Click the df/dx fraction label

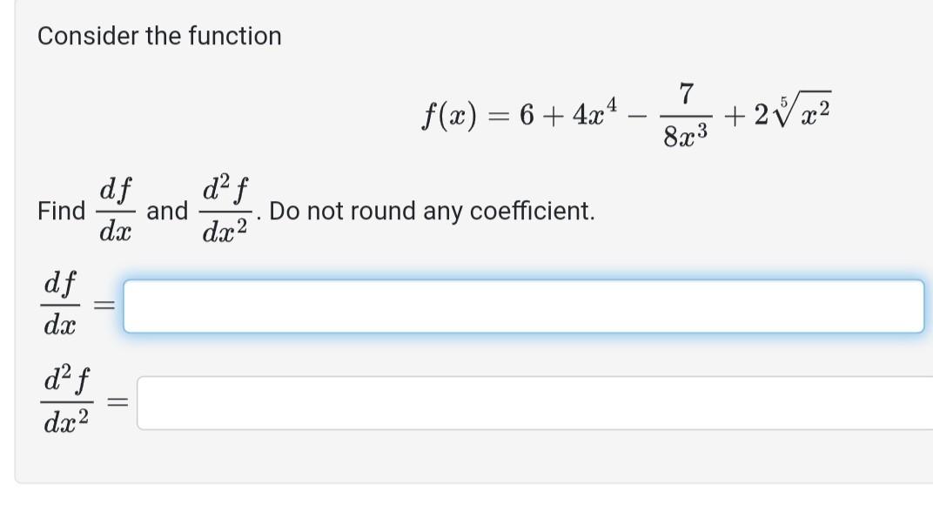pos(58,304)
